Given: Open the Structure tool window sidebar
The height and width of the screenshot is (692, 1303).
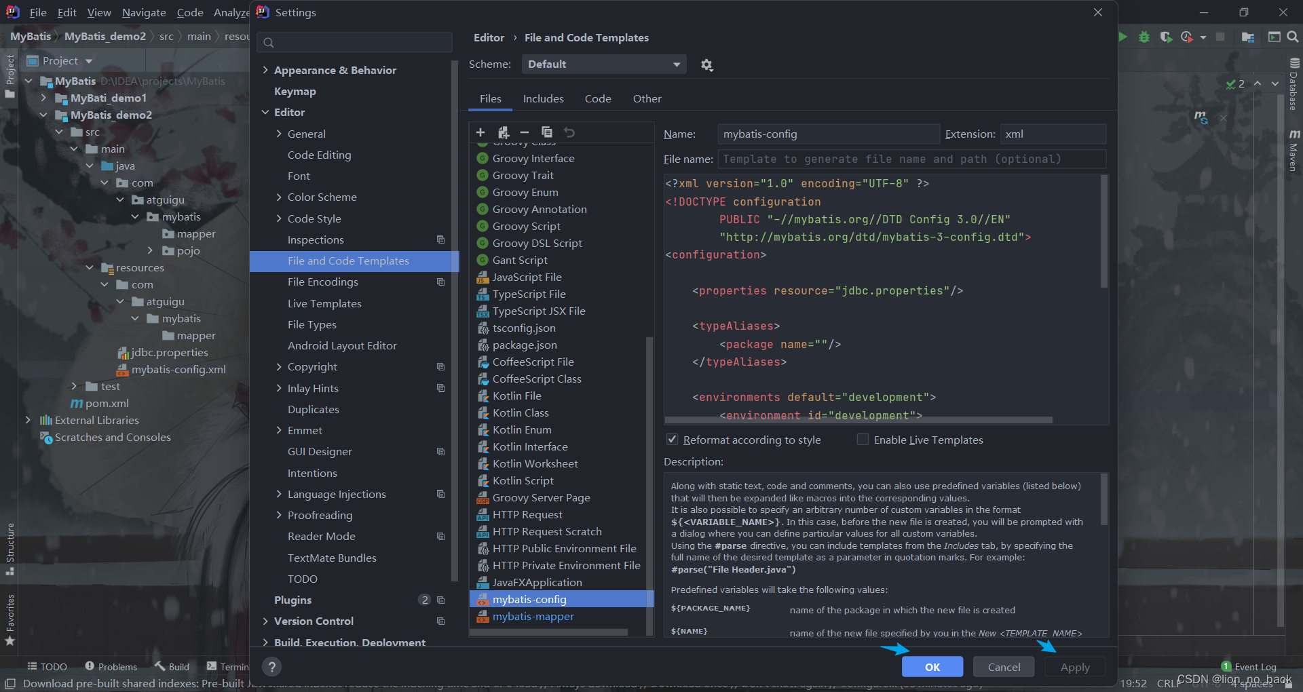Looking at the screenshot, I should click(x=10, y=548).
